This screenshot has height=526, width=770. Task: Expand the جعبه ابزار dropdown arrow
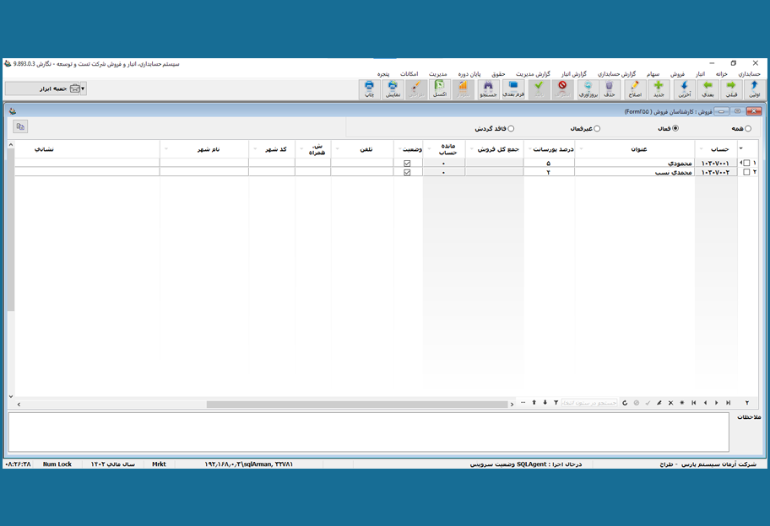click(83, 89)
